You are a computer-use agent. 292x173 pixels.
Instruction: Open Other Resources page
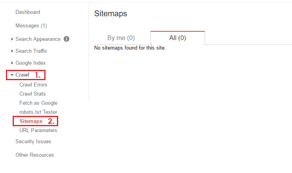coord(35,155)
